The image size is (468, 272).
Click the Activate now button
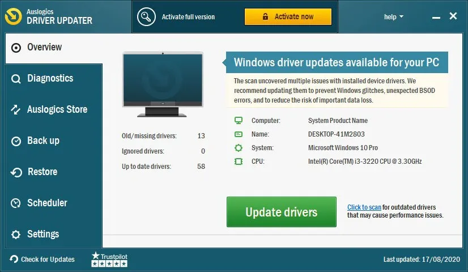point(288,16)
